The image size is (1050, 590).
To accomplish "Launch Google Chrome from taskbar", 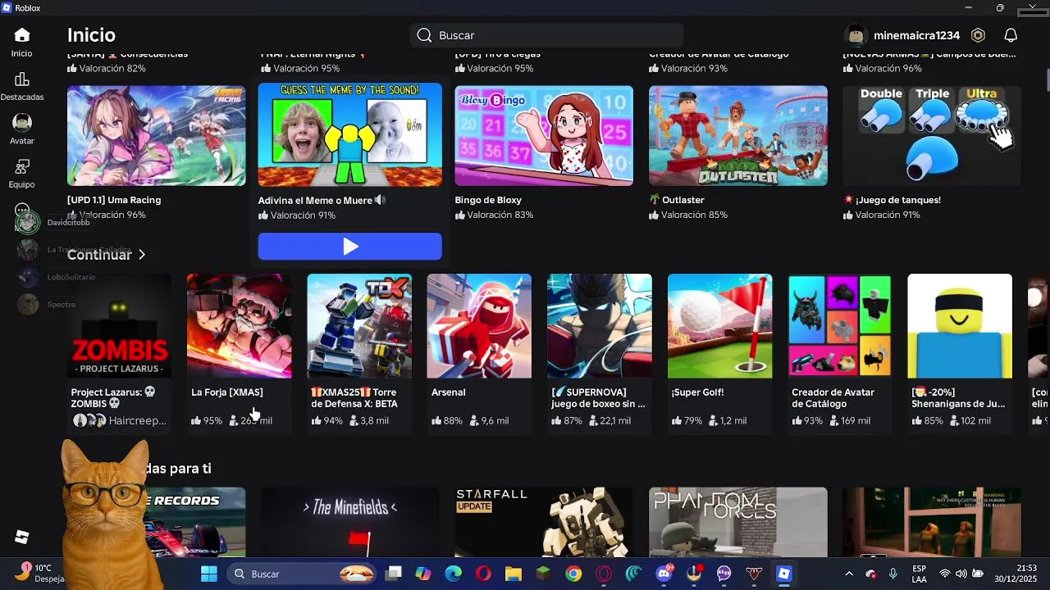I will coord(573,574).
